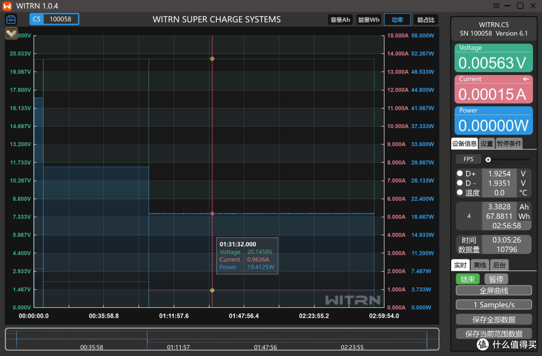Switch chart to 能量Wh view
542x356 pixels.
pos(368,20)
